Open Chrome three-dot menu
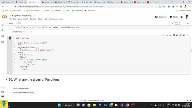Screen dimensions: 192x108 point(189,7)
